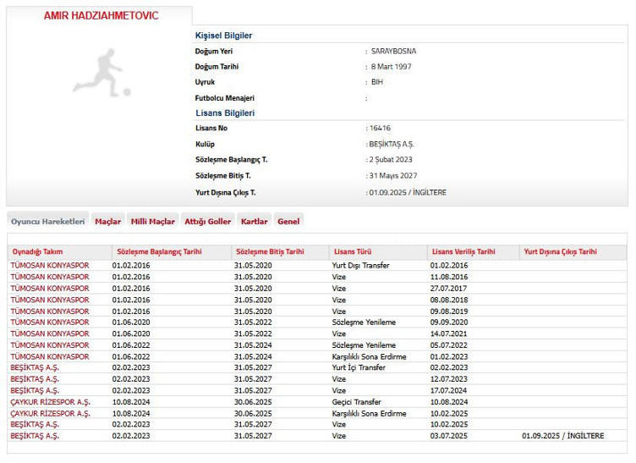Click the Oynadığı Takım column header

coord(37,251)
